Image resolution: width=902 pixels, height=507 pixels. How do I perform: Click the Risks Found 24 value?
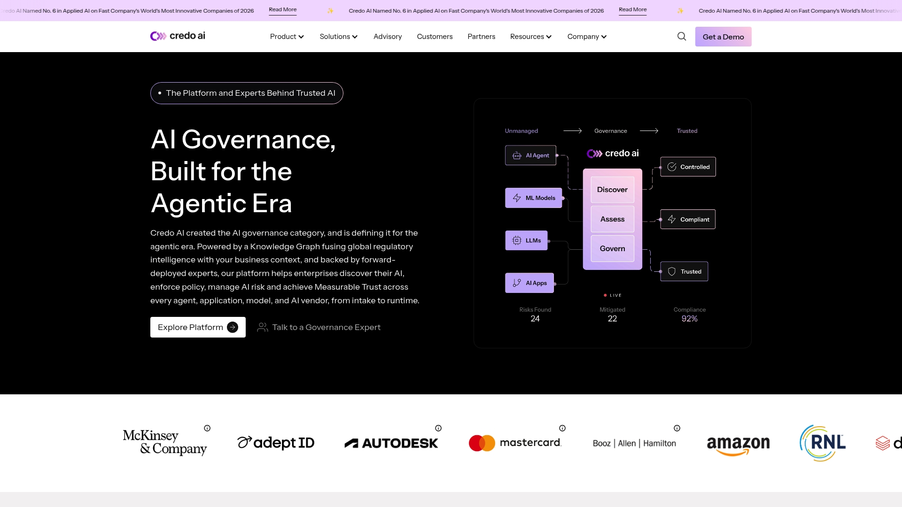535,319
